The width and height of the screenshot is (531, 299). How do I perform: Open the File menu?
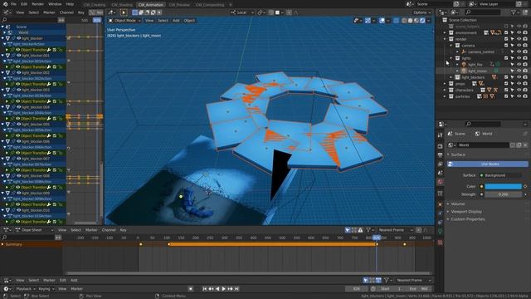(13, 4)
